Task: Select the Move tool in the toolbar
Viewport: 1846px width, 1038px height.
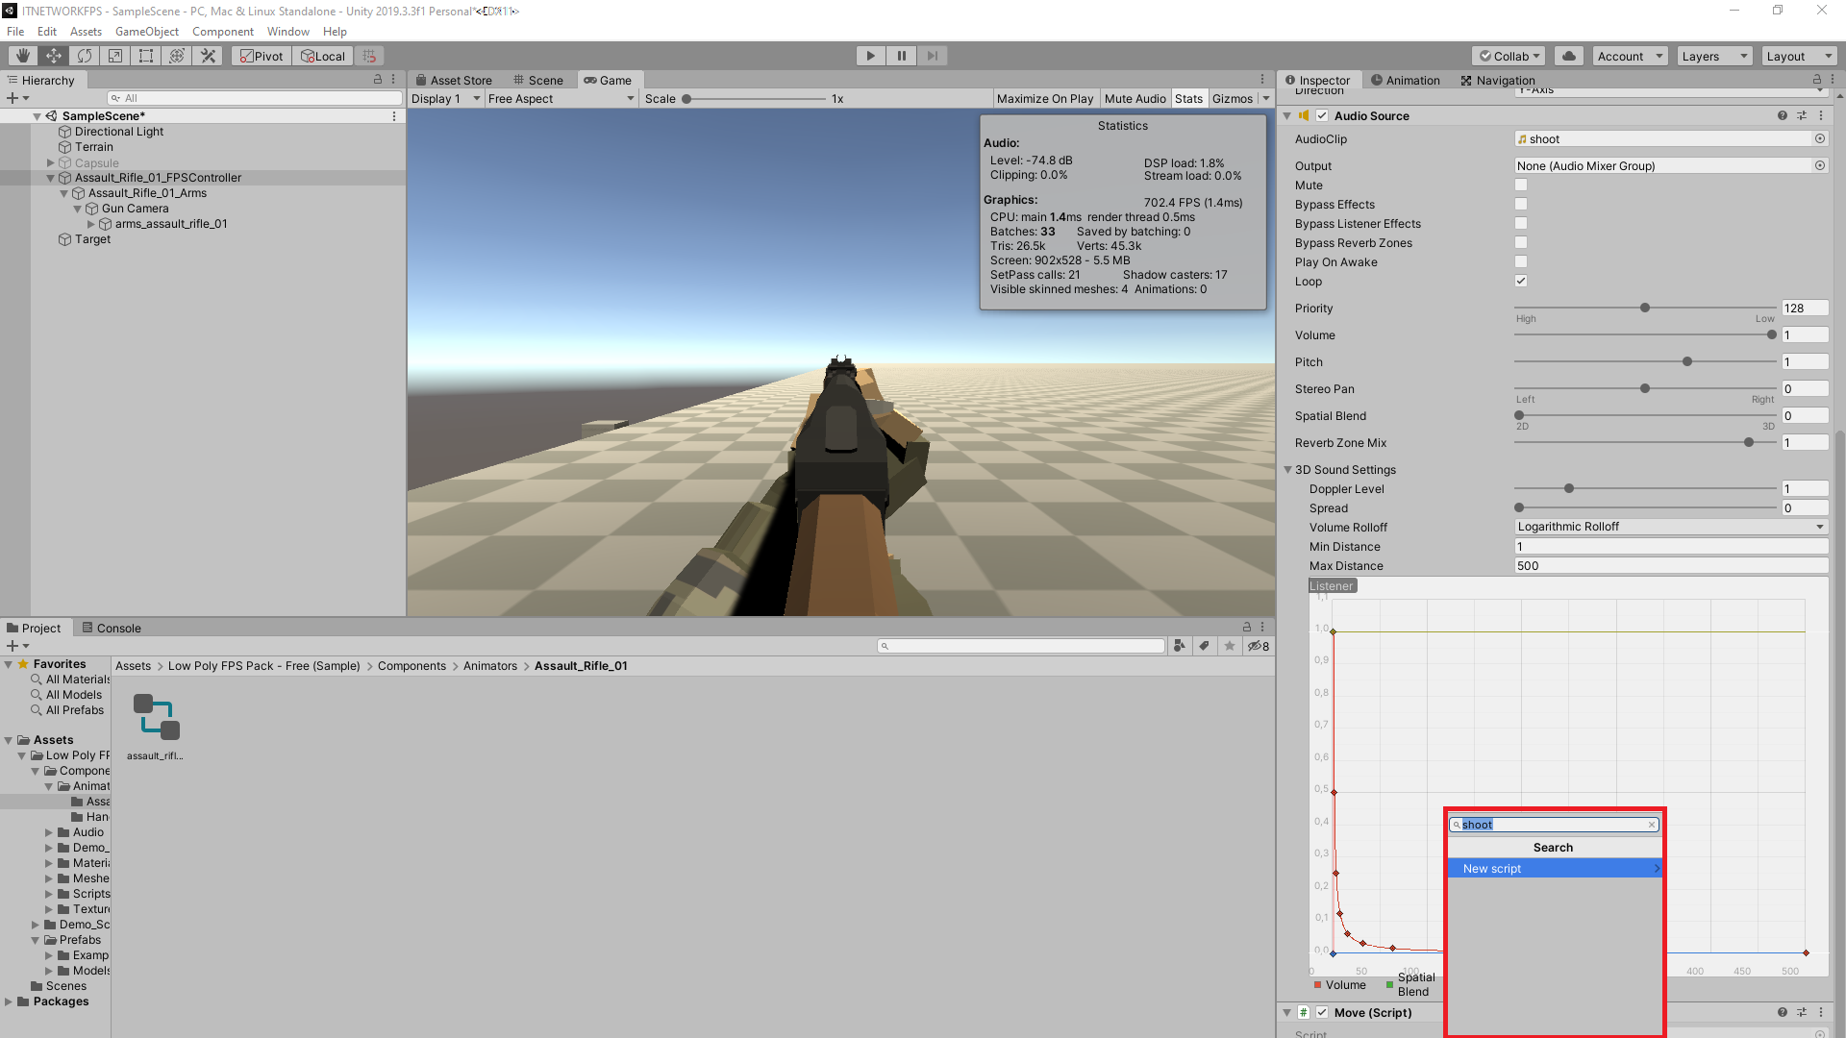Action: 53,55
